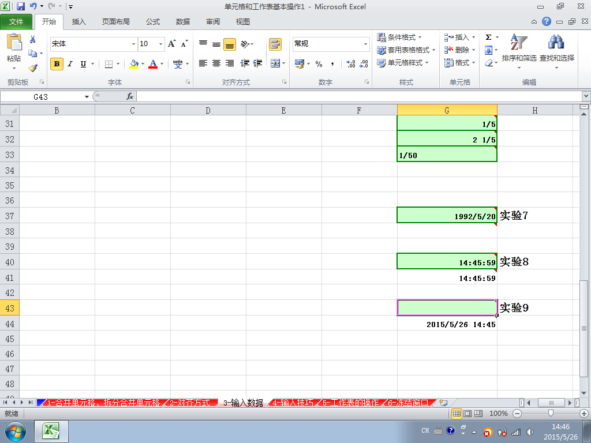591x443 pixels.
Task: Click the fill color paint bucket icon
Action: 134,64
